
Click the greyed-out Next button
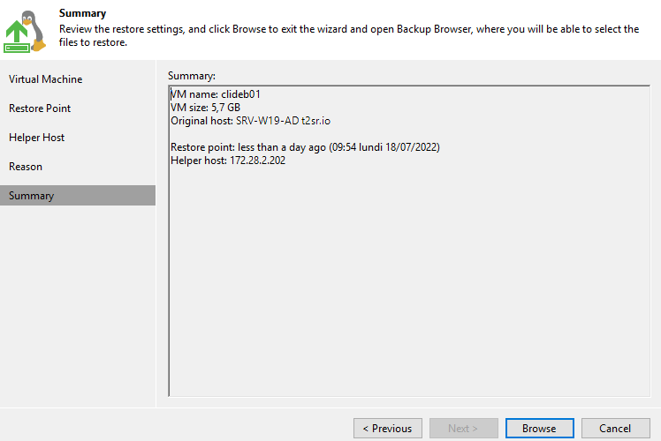pyautogui.click(x=463, y=428)
